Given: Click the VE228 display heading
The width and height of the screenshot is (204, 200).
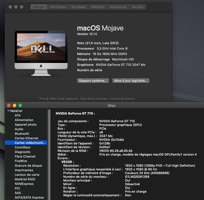Looking at the screenshot, I should (67, 162).
